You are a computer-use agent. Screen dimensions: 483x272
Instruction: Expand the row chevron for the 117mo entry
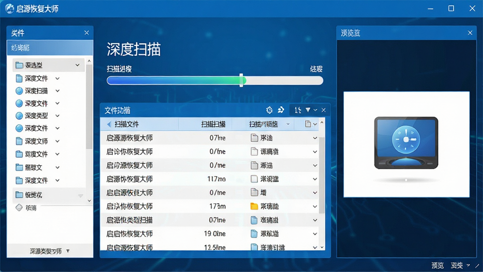click(315, 179)
